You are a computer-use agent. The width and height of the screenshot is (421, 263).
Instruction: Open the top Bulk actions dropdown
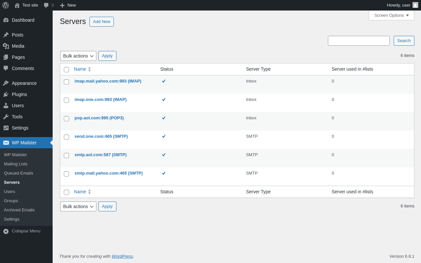(x=78, y=56)
